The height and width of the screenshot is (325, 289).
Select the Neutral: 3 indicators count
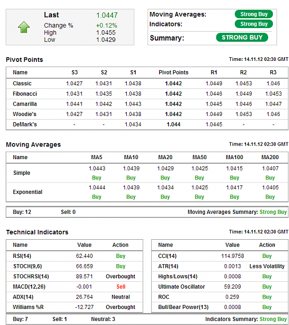click(x=103, y=319)
